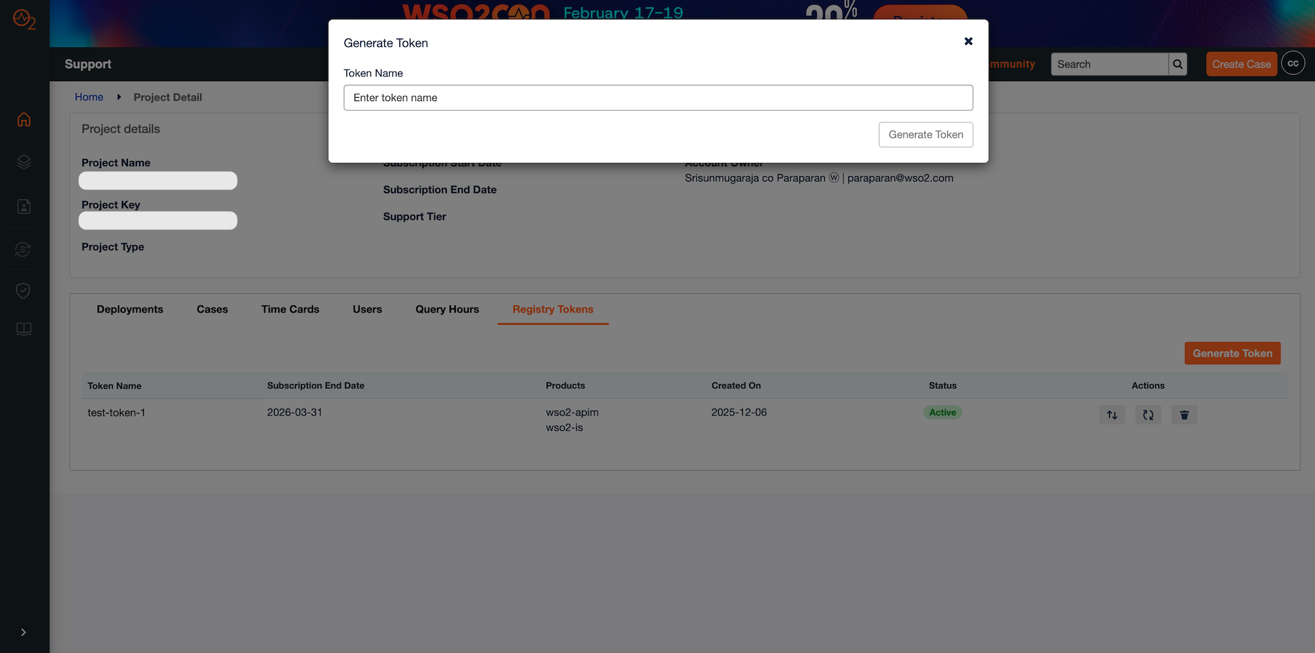Image resolution: width=1315 pixels, height=653 pixels.
Task: Switch to the Deployments tab
Action: 129,309
